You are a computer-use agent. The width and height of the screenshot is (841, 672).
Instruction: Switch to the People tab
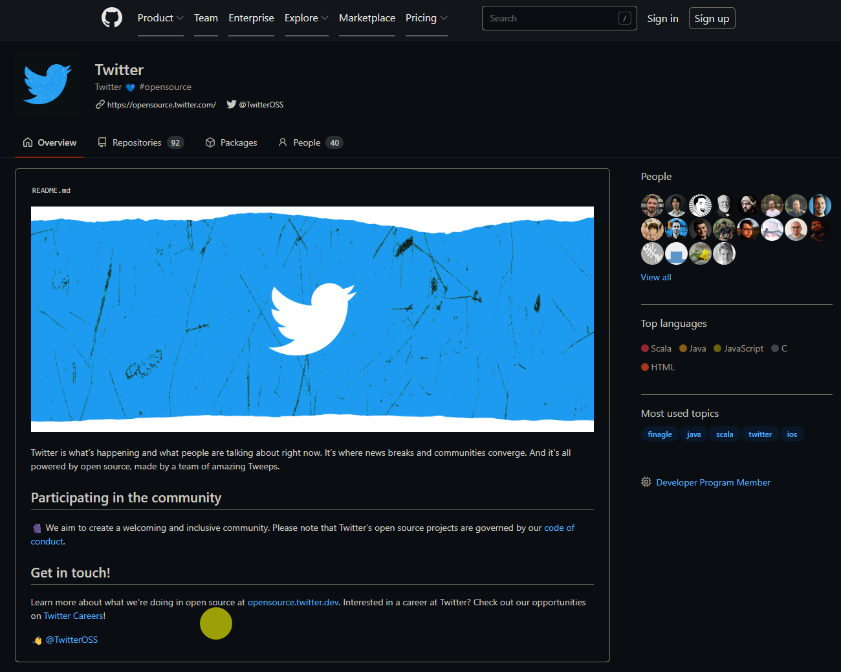point(311,142)
